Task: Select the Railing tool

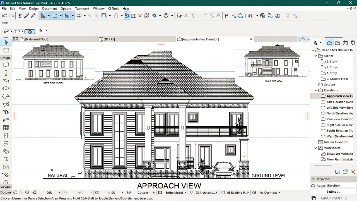Action: (6, 120)
